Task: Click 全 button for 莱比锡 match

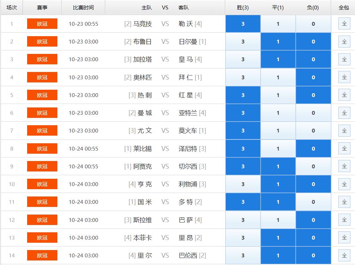Action: coord(344,148)
